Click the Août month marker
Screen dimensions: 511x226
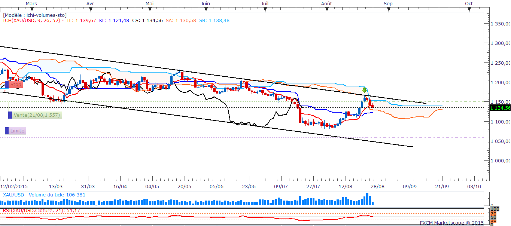(x=326, y=3)
